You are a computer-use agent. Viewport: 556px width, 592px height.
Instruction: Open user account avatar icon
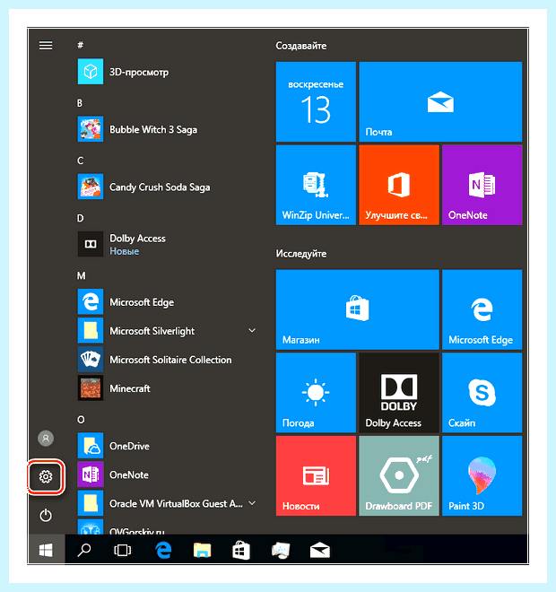(x=46, y=439)
